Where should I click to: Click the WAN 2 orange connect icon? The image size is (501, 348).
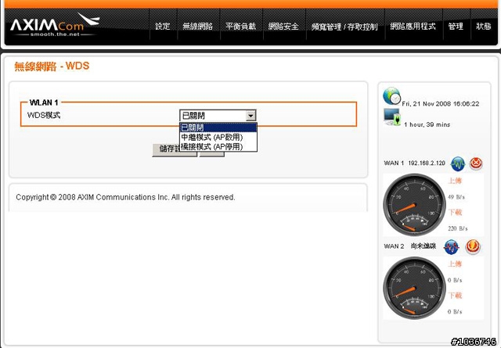coord(473,247)
